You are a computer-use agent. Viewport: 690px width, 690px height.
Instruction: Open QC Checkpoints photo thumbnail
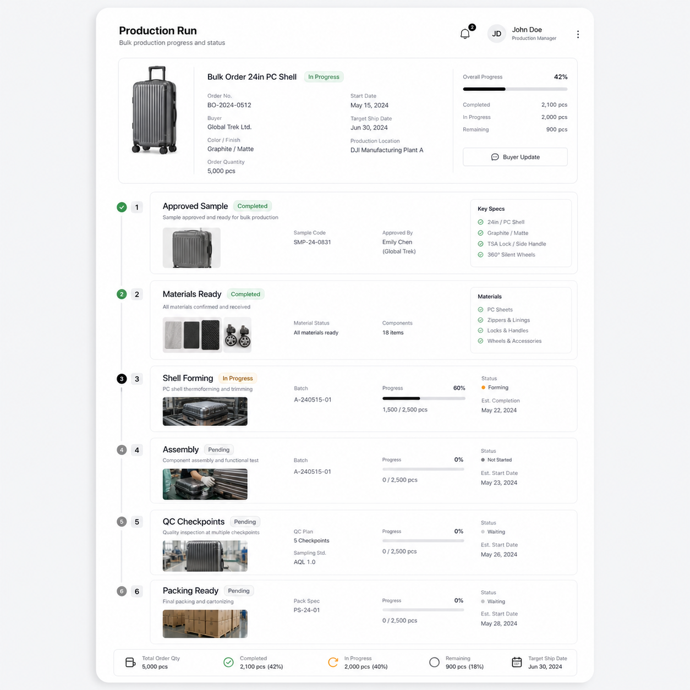pos(205,556)
